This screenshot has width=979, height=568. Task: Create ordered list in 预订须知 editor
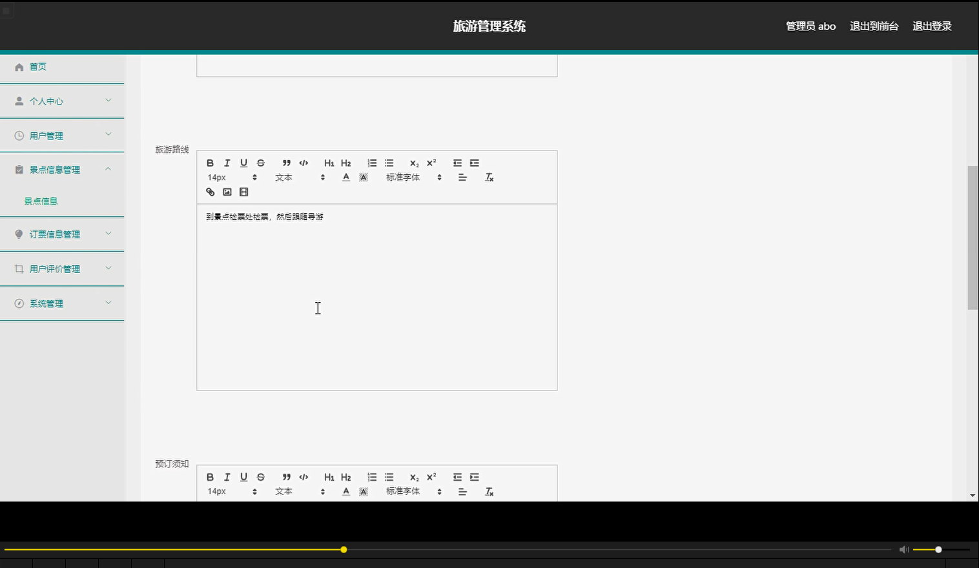372,478
